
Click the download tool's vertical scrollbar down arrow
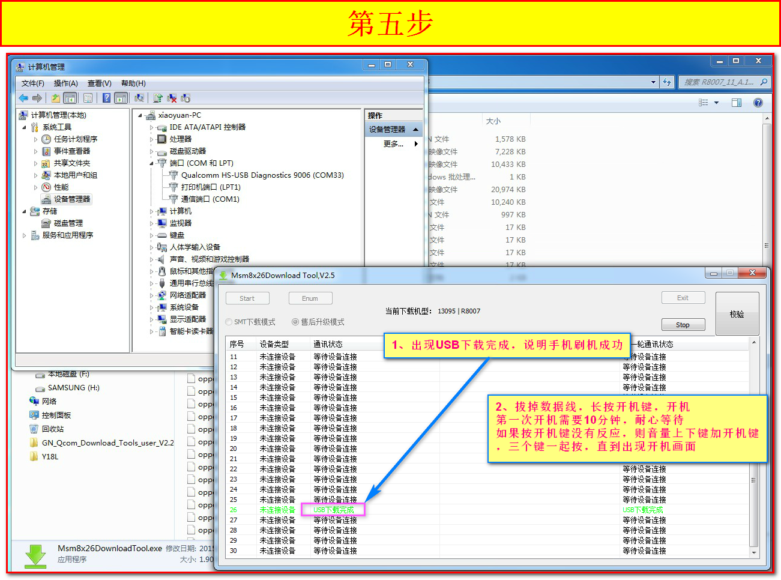[x=754, y=553]
